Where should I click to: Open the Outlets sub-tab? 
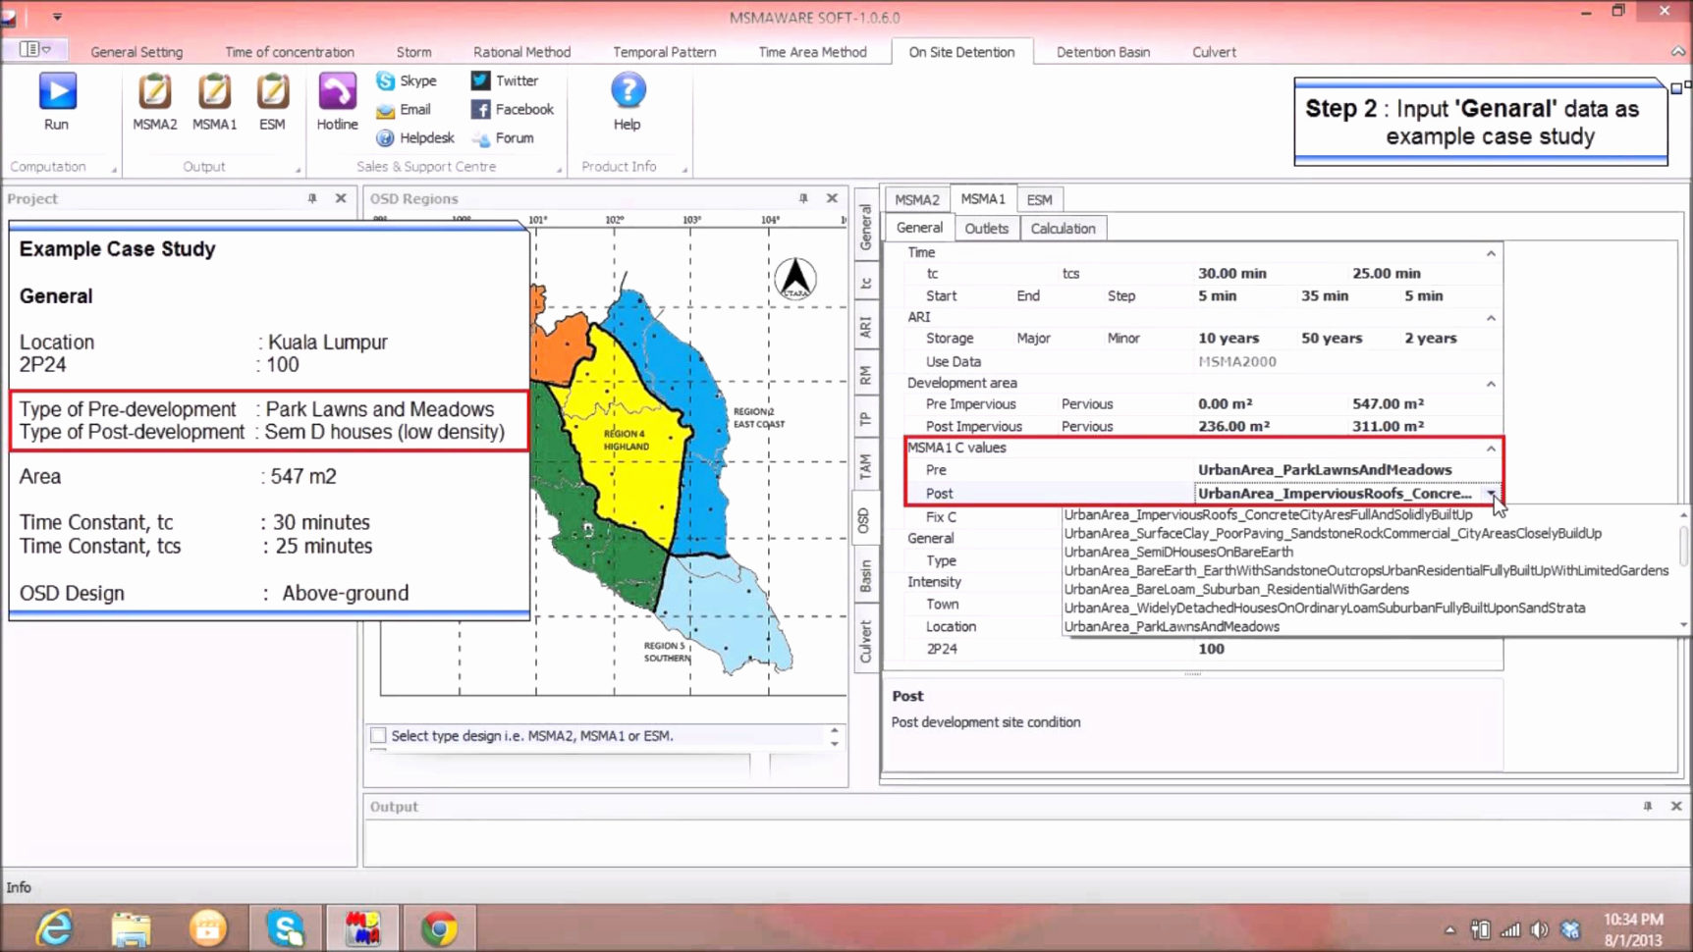click(986, 229)
